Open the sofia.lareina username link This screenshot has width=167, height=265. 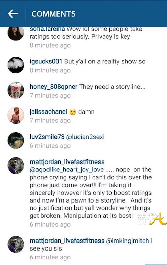click(x=47, y=29)
